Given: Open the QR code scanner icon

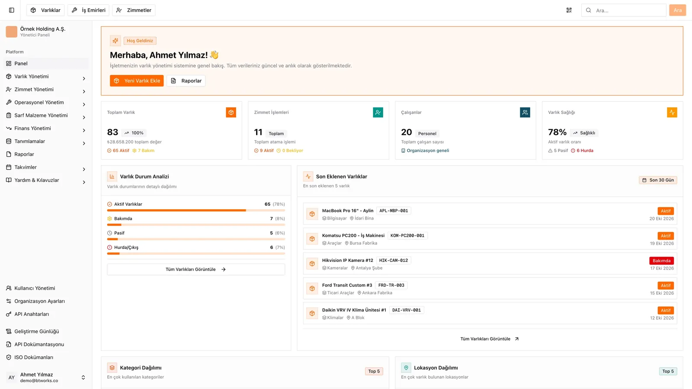Looking at the screenshot, I should click(569, 10).
